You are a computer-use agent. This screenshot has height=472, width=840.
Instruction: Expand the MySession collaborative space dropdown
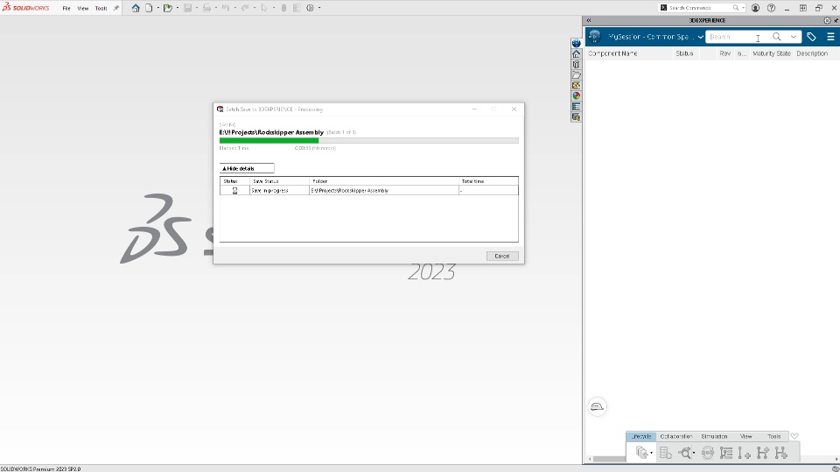coord(700,37)
